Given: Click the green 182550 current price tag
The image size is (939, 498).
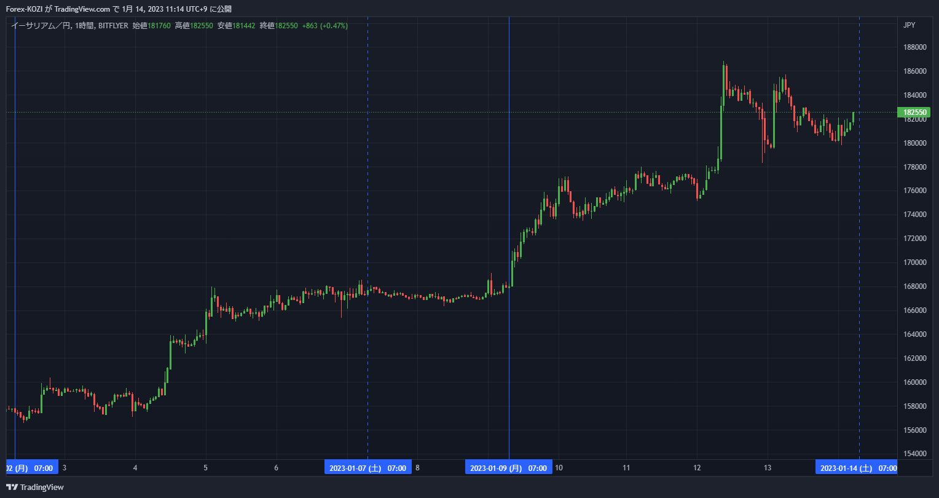Looking at the screenshot, I should click(914, 113).
